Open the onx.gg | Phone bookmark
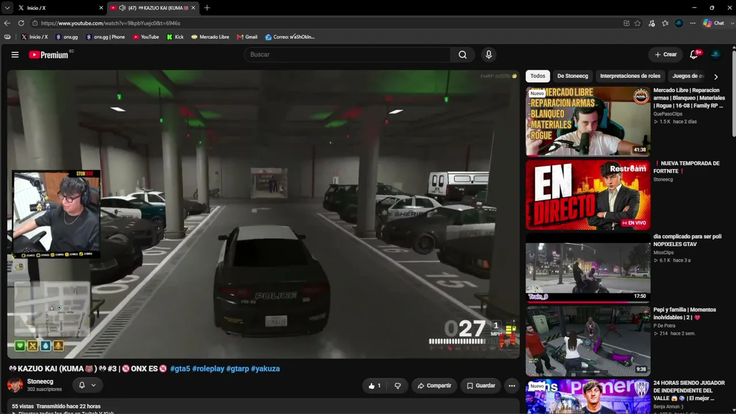 [x=105, y=37]
